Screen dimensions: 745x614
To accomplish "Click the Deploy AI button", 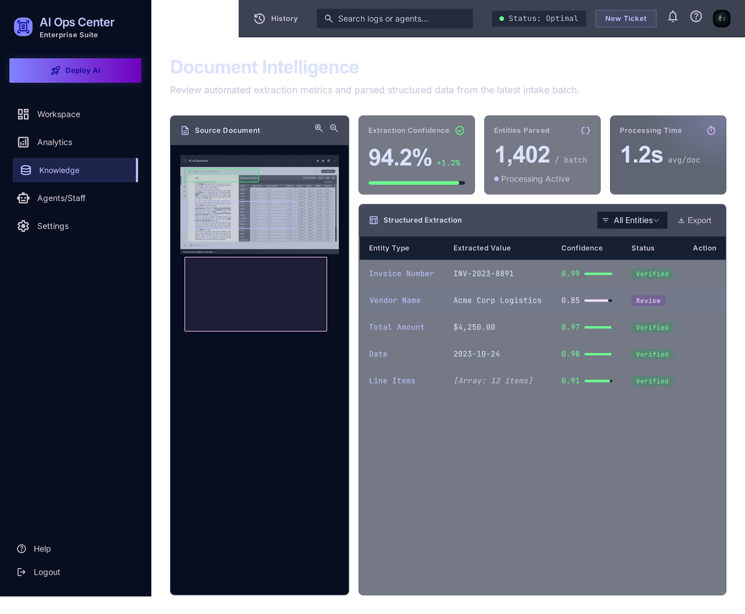I will point(75,70).
